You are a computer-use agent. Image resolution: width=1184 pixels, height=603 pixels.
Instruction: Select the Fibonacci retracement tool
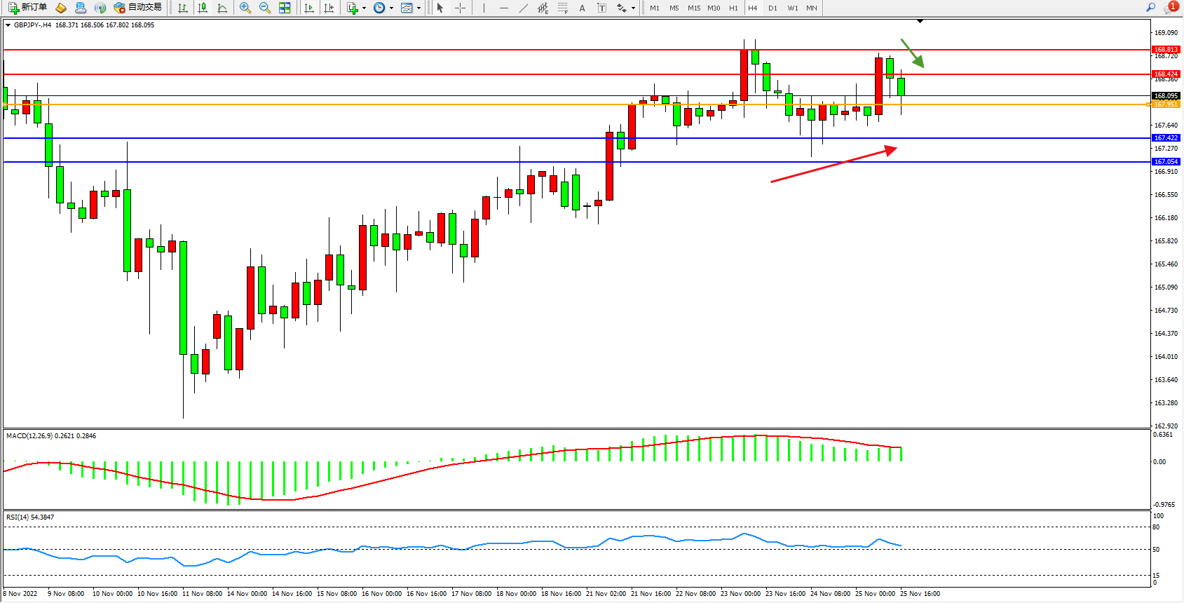click(563, 8)
